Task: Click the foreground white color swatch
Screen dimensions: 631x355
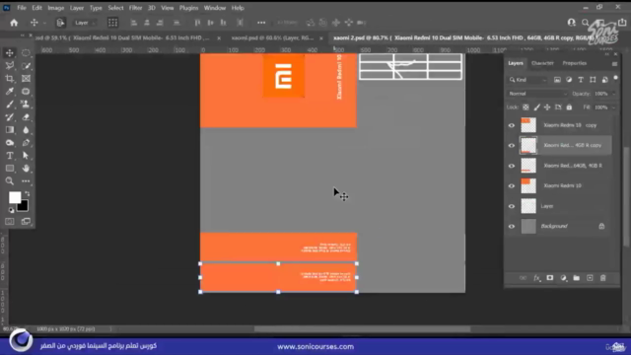Action: point(15,197)
